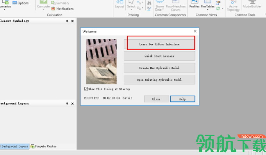Click the binoculars Find icon
Image resolution: width=266 pixels, height=155 pixels.
(149, 3)
